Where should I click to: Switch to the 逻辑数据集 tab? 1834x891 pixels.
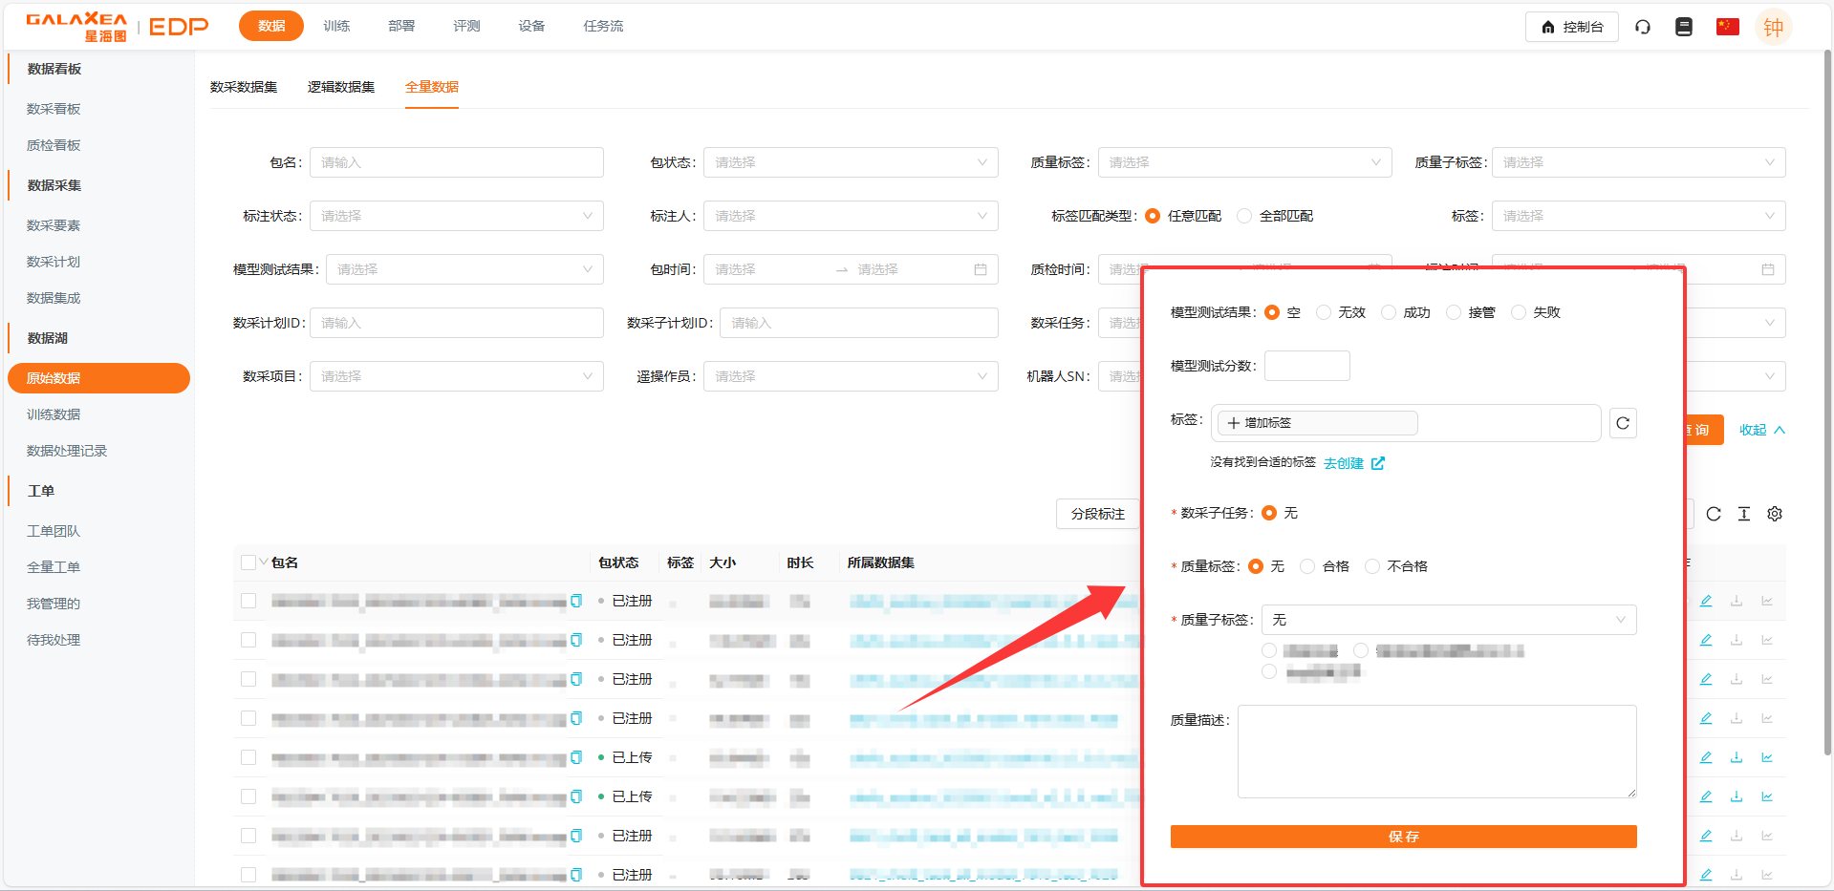point(340,87)
